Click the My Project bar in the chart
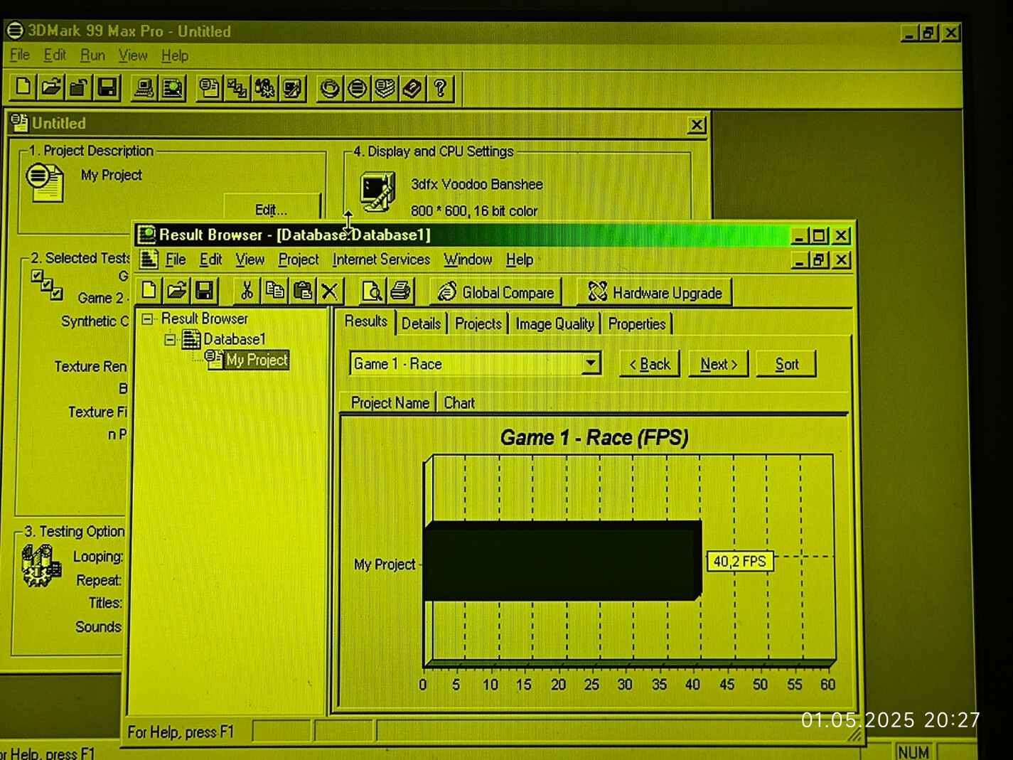The image size is (1013, 760). point(562,562)
